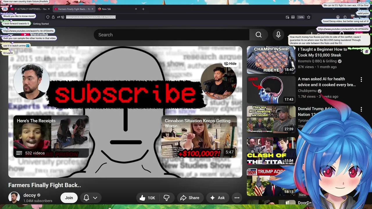Visit Kosmo's Q BBQ & Grilling channel
The image size is (372, 209).
(317, 61)
